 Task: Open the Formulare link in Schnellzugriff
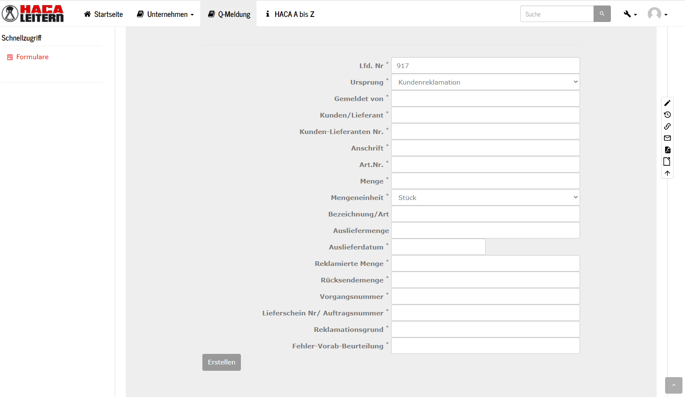32,57
